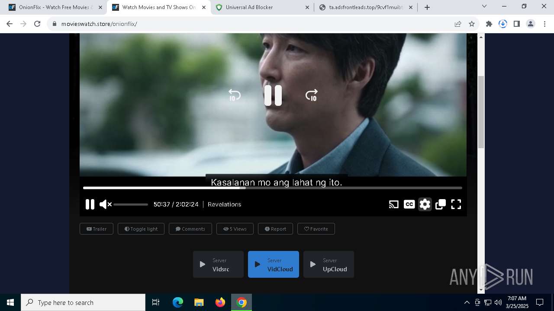This screenshot has height=311, width=554.
Task: Click Chrome icon on taskbar
Action: [242, 302]
